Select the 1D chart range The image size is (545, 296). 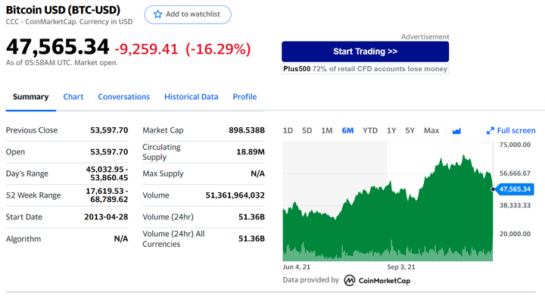pos(288,131)
